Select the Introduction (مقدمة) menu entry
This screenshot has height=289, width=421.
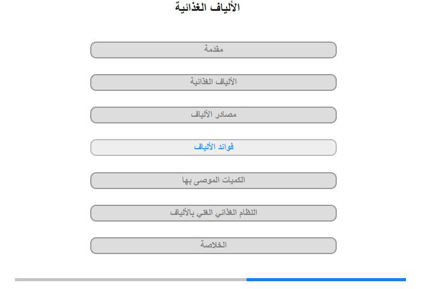(214, 50)
